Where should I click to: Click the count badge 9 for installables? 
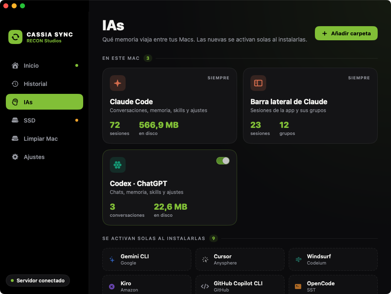(213, 238)
